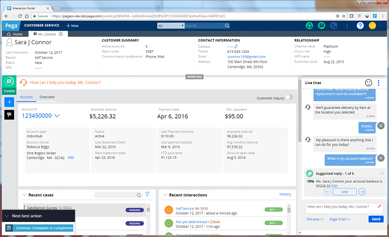Switch to the Overview tab
Screen dimensions: 389x237
[x=47, y=97]
